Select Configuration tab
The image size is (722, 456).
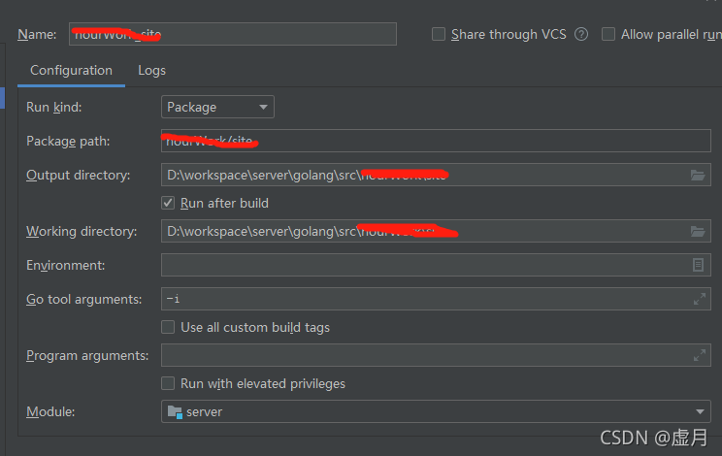pos(72,71)
